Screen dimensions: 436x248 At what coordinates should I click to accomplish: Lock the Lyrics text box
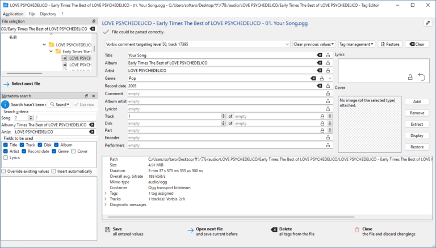410,77
